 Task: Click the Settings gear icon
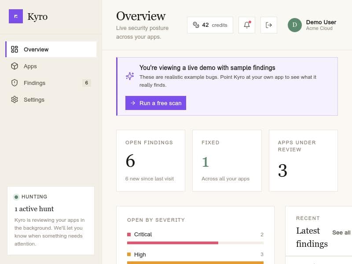tap(15, 99)
